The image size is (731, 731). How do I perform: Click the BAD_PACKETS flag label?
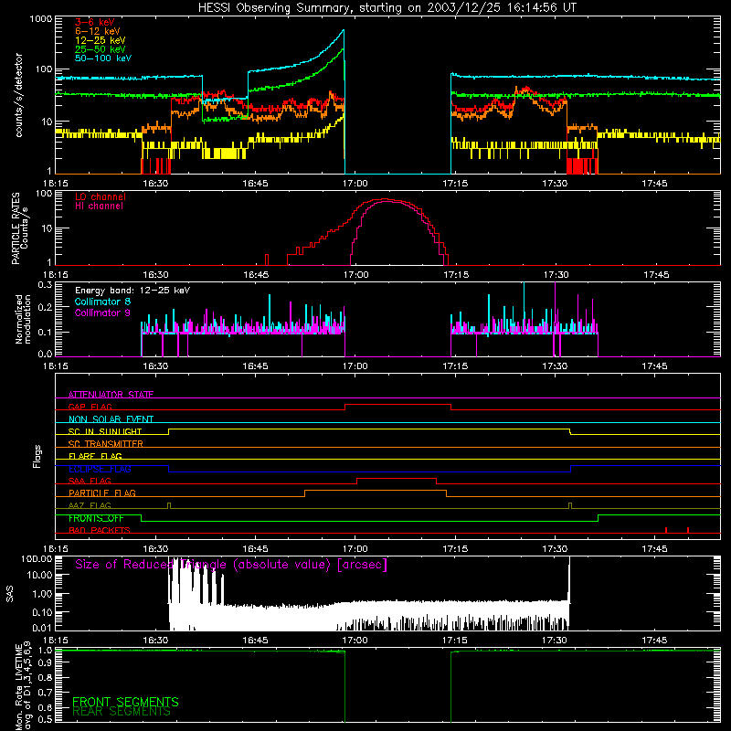point(100,530)
